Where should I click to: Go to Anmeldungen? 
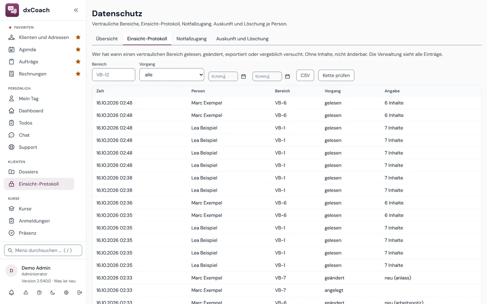click(39, 221)
